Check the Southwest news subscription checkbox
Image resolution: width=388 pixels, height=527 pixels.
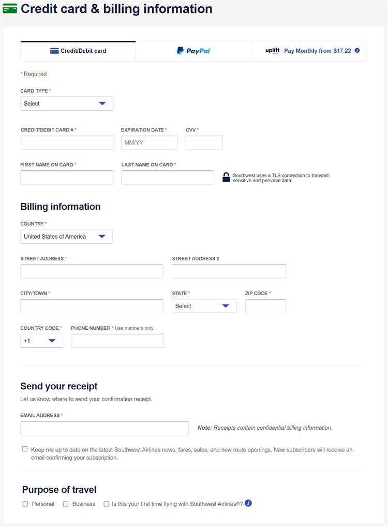pos(25,449)
